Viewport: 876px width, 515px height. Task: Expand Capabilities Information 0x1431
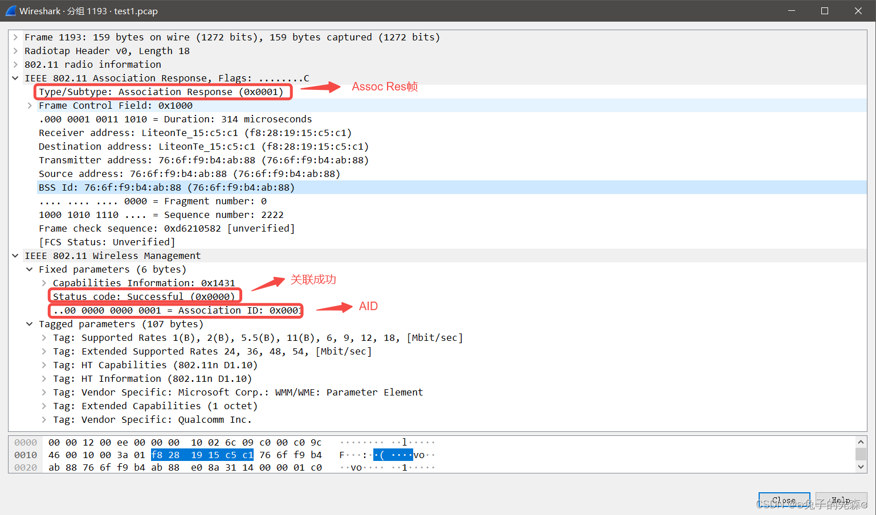(44, 283)
